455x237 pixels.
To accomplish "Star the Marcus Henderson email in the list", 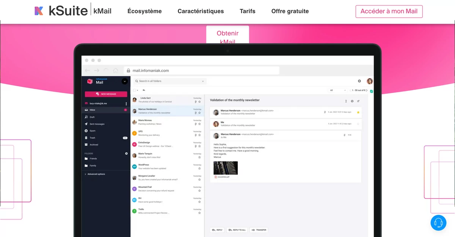I will [x=199, y=113].
